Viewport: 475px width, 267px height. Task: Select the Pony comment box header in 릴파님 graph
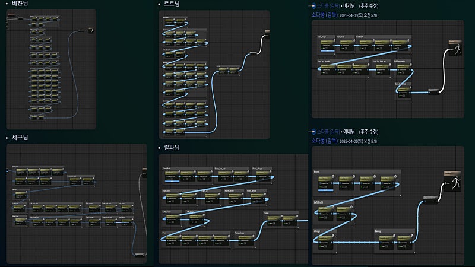pyautogui.click(x=196, y=233)
